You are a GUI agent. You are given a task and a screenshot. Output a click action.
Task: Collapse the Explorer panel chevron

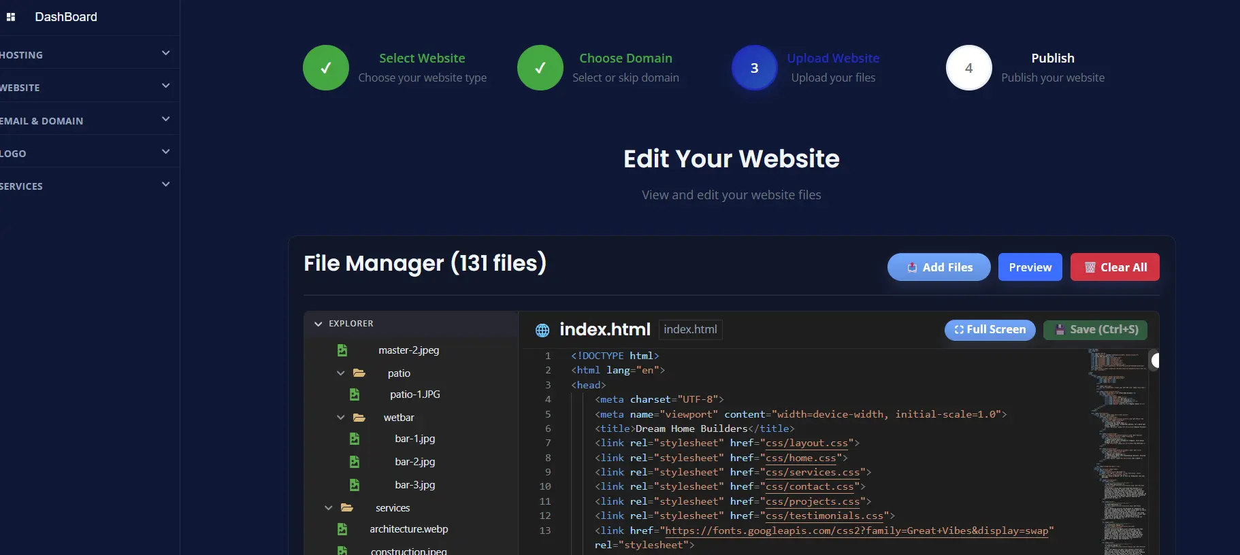[x=318, y=324]
